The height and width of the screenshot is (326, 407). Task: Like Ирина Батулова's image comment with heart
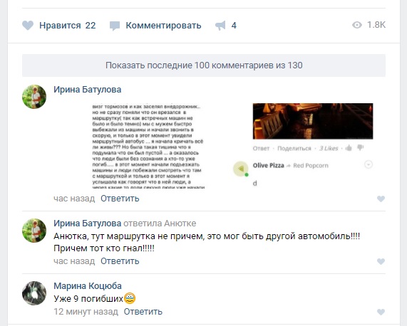(x=381, y=199)
